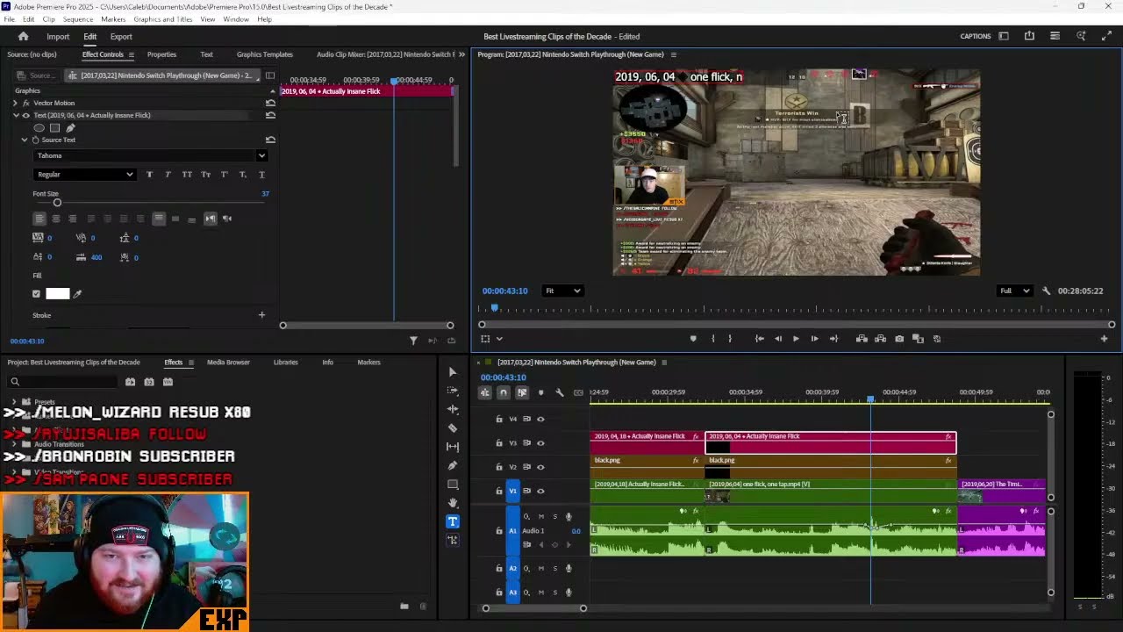Enable Fill checkbox
The height and width of the screenshot is (632, 1123).
tap(36, 294)
